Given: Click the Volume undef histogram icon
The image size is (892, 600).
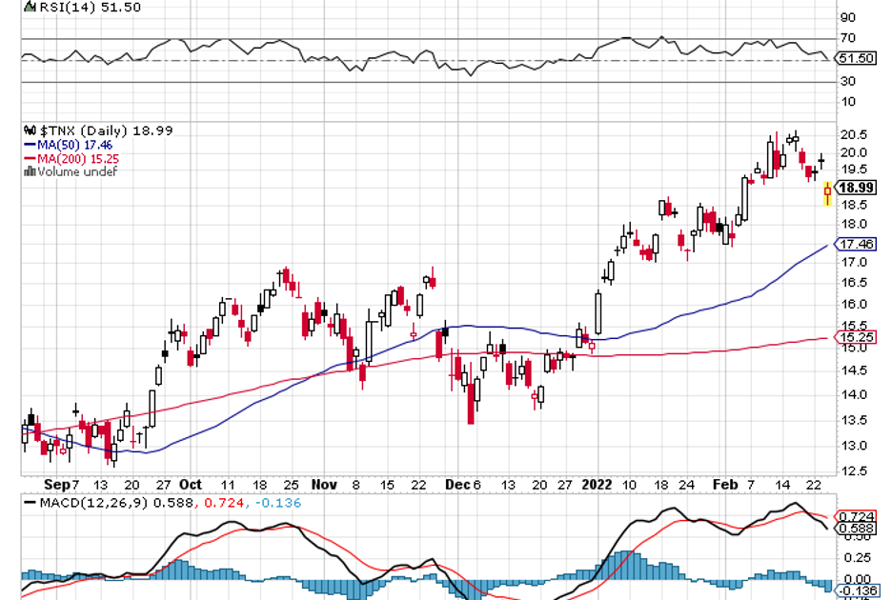Looking at the screenshot, I should pyautogui.click(x=30, y=171).
